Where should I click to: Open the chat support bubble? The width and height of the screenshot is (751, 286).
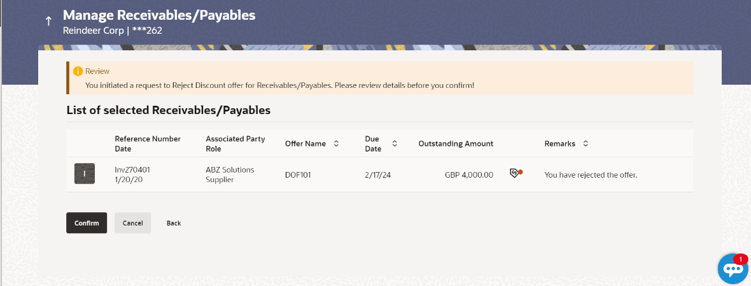734,269
